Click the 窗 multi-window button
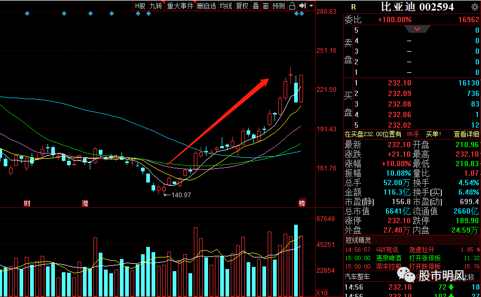The image size is (481, 297). (266, 6)
